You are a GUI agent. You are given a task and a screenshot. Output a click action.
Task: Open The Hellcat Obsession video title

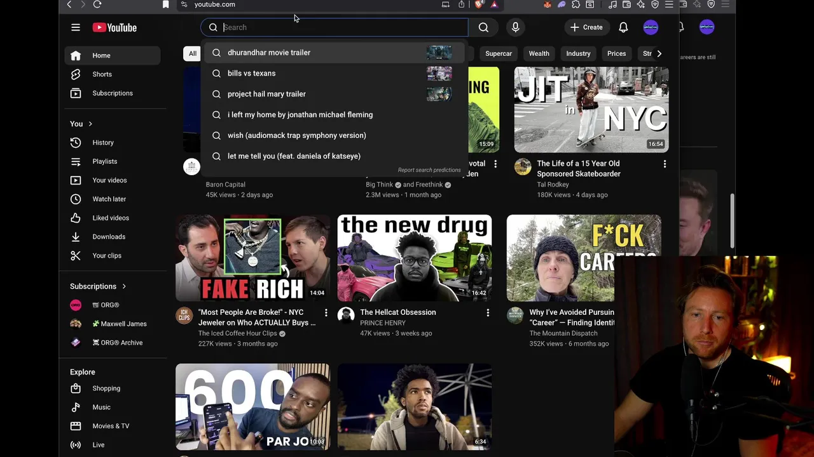pos(398,312)
